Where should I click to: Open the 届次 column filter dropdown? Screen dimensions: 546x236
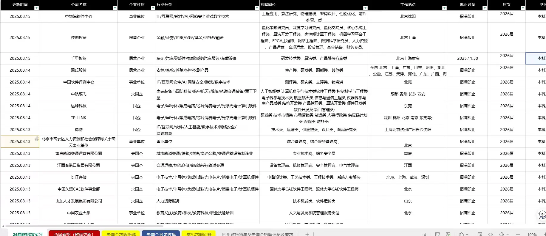tap(523, 8)
